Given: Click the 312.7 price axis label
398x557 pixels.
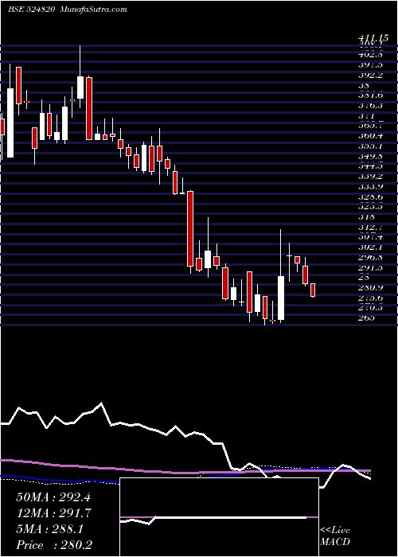Looking at the screenshot, I should point(371,227).
